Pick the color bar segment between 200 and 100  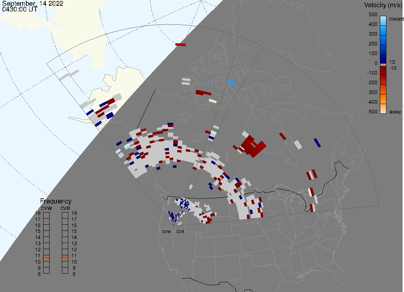[383, 50]
